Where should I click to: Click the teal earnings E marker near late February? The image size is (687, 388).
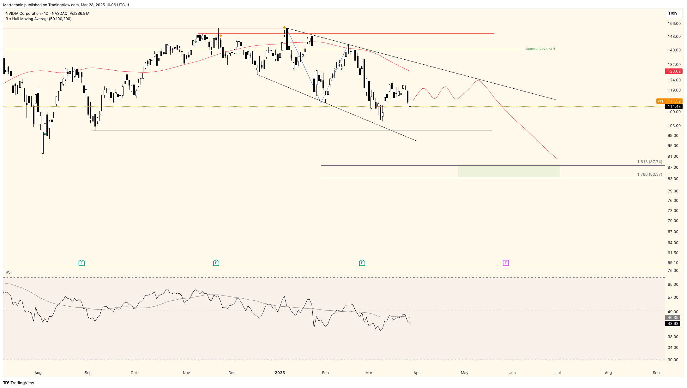(x=362, y=263)
